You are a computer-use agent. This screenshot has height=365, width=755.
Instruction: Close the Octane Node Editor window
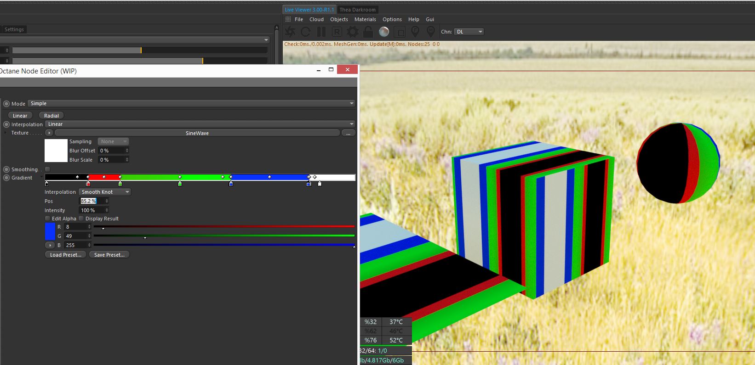347,70
